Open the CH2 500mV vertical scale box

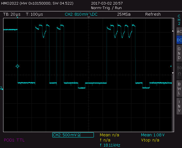(x=73, y=135)
